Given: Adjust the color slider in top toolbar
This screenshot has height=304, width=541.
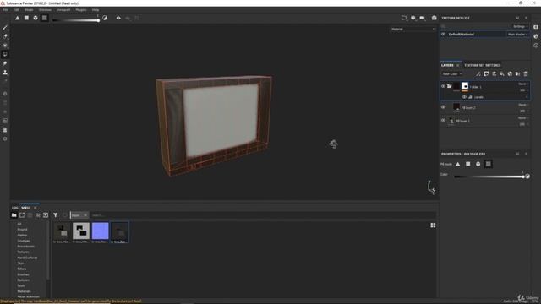Looking at the screenshot, I should click(x=75, y=20).
